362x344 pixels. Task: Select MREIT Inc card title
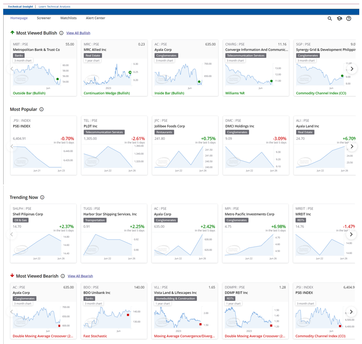click(303, 214)
